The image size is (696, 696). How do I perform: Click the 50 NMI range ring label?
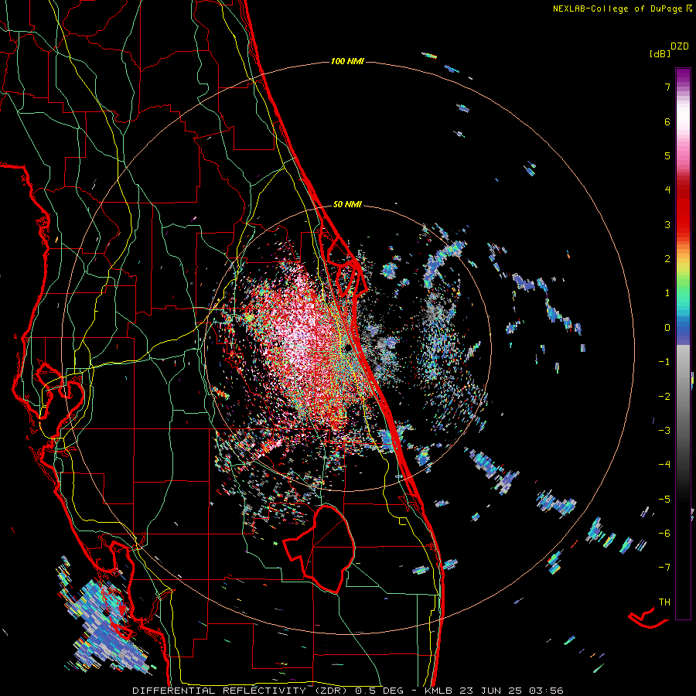347,205
